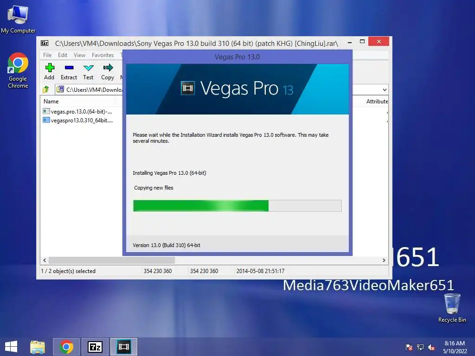Maximize the 7-Zip window
The image size is (475, 356).
362,42
